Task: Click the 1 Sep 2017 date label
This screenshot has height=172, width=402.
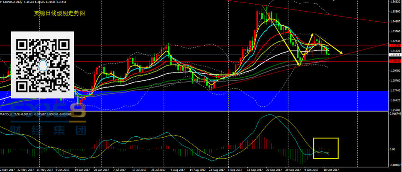Action: 235,170
